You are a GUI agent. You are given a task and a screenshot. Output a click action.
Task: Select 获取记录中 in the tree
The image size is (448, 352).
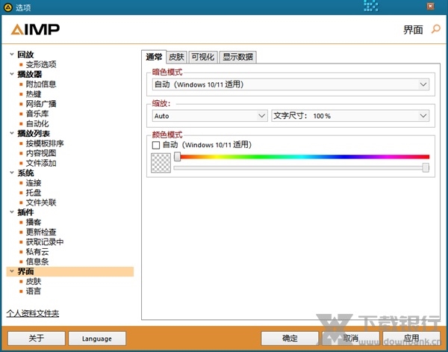pyautogui.click(x=45, y=242)
